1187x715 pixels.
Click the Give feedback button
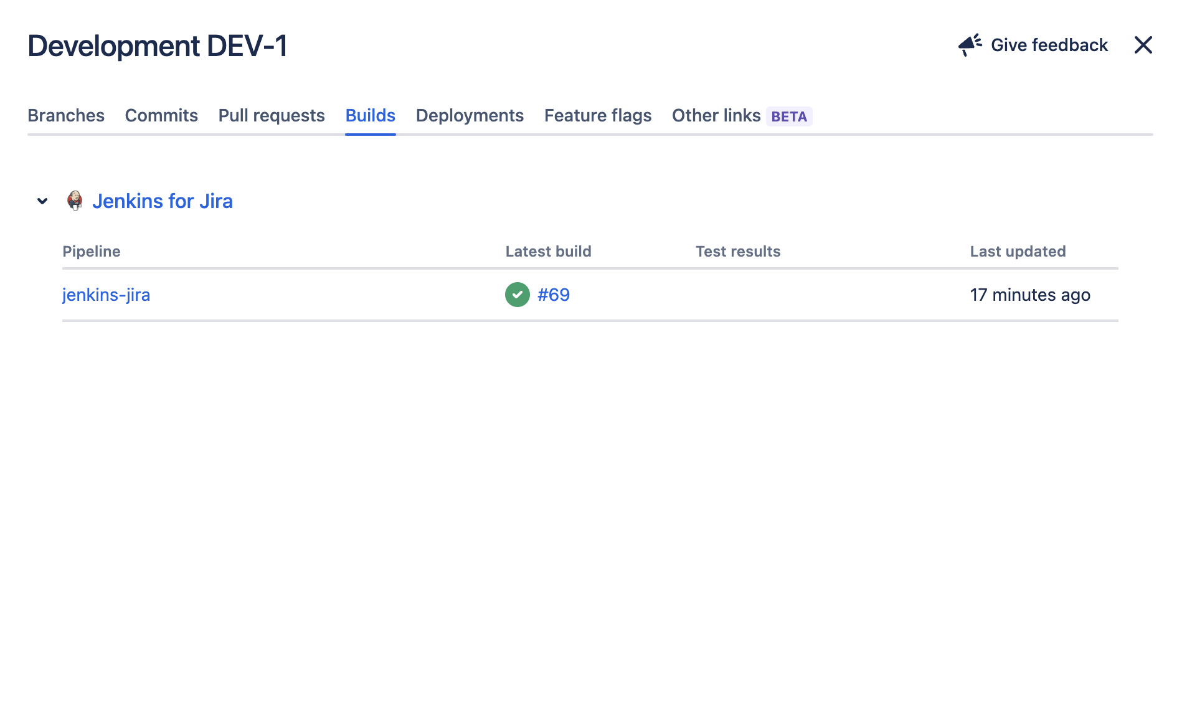[1033, 45]
